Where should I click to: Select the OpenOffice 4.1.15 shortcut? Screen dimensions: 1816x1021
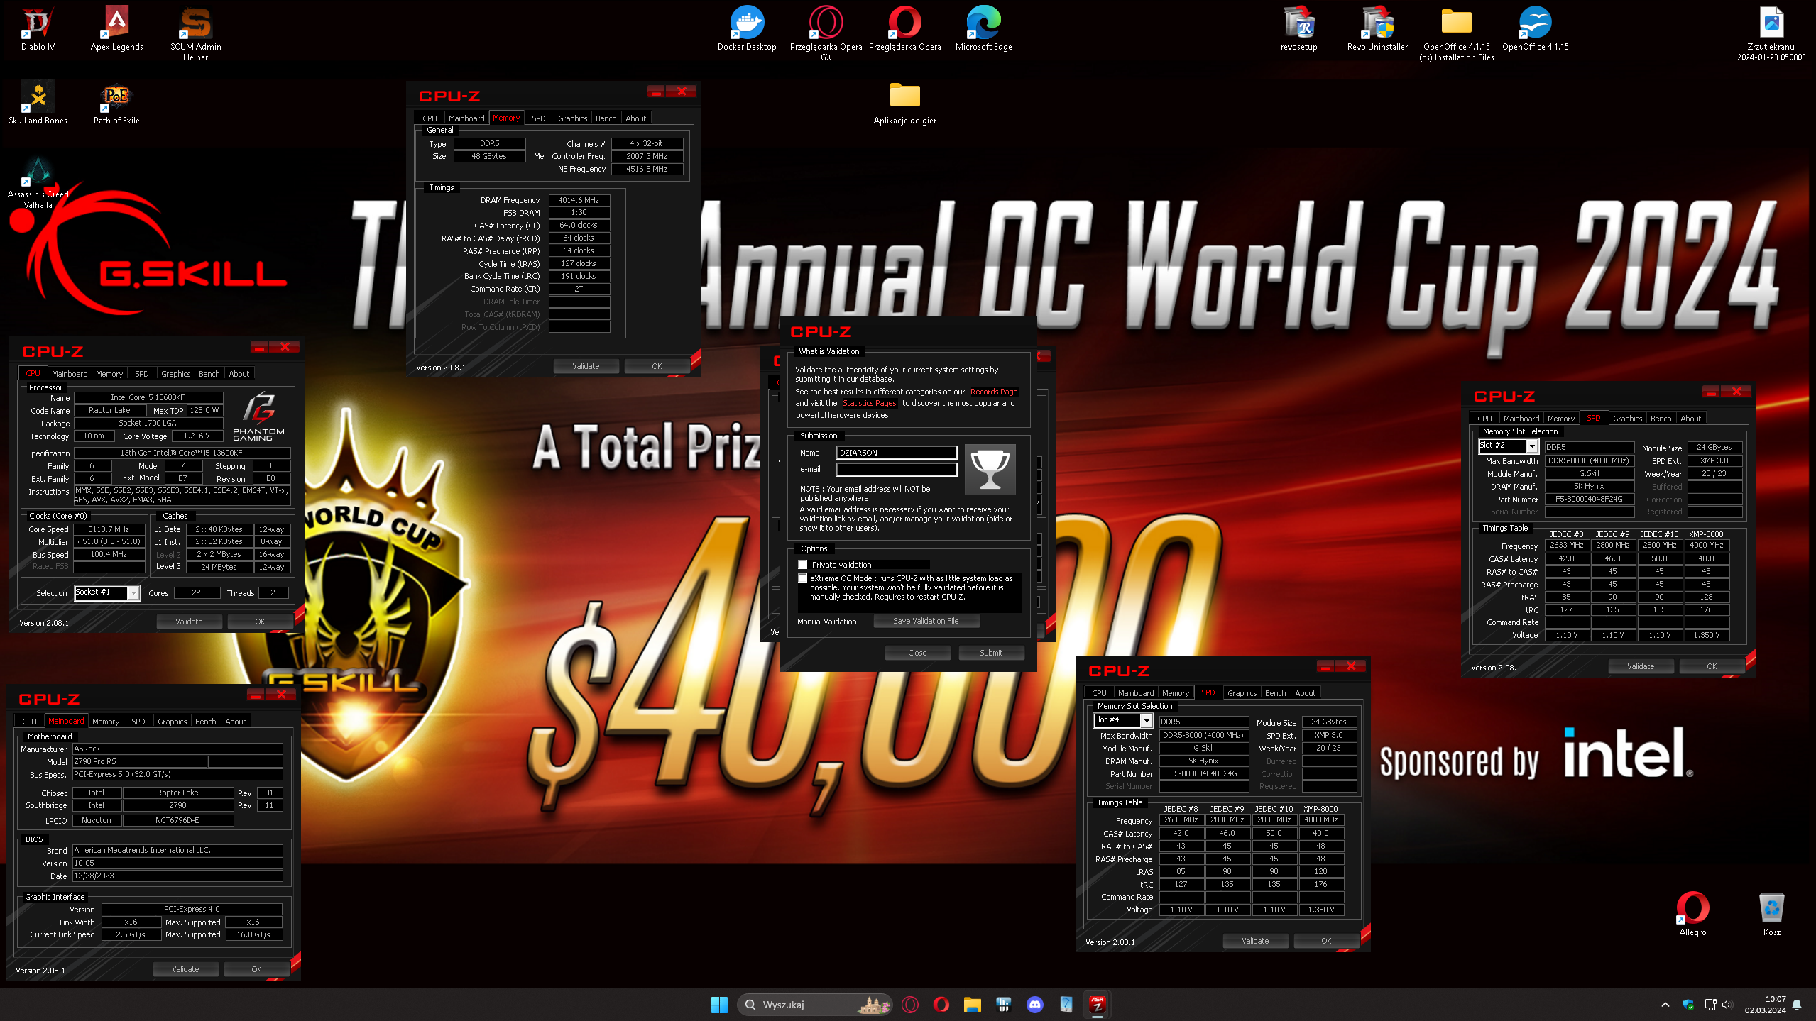click(1535, 29)
